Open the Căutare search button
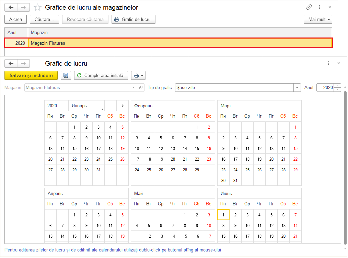348x258 pixels. [x=44, y=19]
